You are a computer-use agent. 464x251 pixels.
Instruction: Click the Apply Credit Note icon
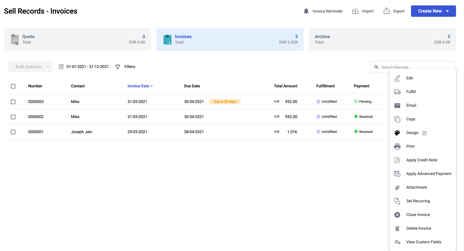(x=397, y=160)
